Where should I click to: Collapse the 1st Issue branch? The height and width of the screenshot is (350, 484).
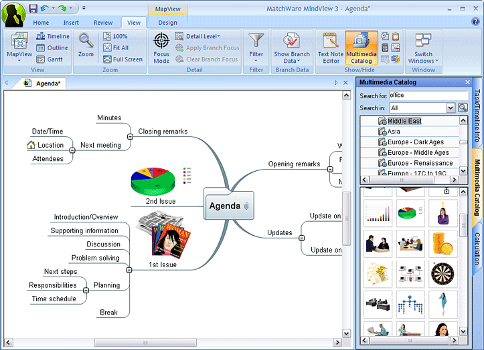pos(129,271)
